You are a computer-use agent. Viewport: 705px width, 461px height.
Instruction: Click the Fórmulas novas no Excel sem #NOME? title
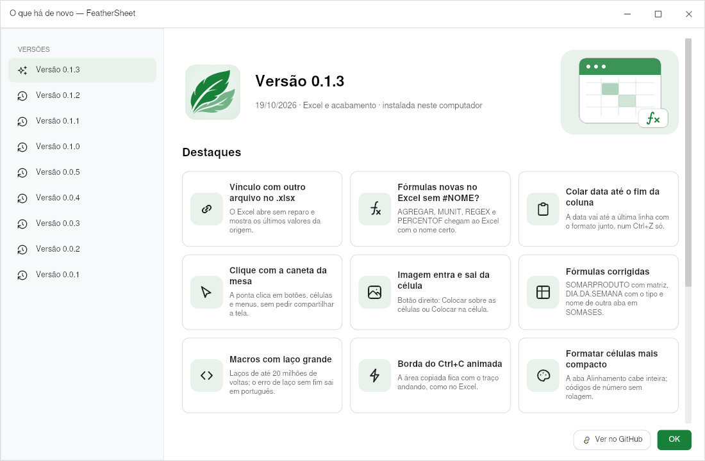tap(438, 192)
